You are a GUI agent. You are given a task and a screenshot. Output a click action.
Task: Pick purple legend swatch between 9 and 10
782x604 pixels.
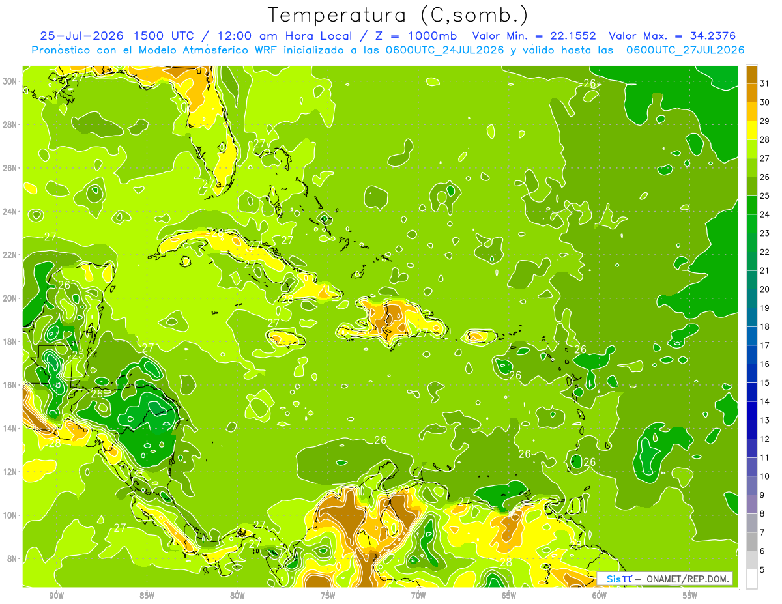coord(751,485)
